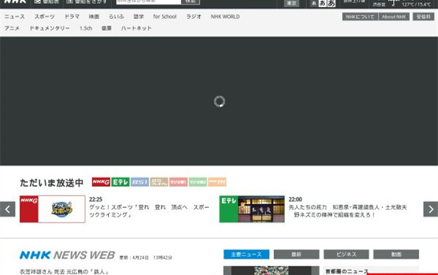Click the ただいま放送中 heading
This screenshot has width=438, height=275.
pyautogui.click(x=52, y=182)
